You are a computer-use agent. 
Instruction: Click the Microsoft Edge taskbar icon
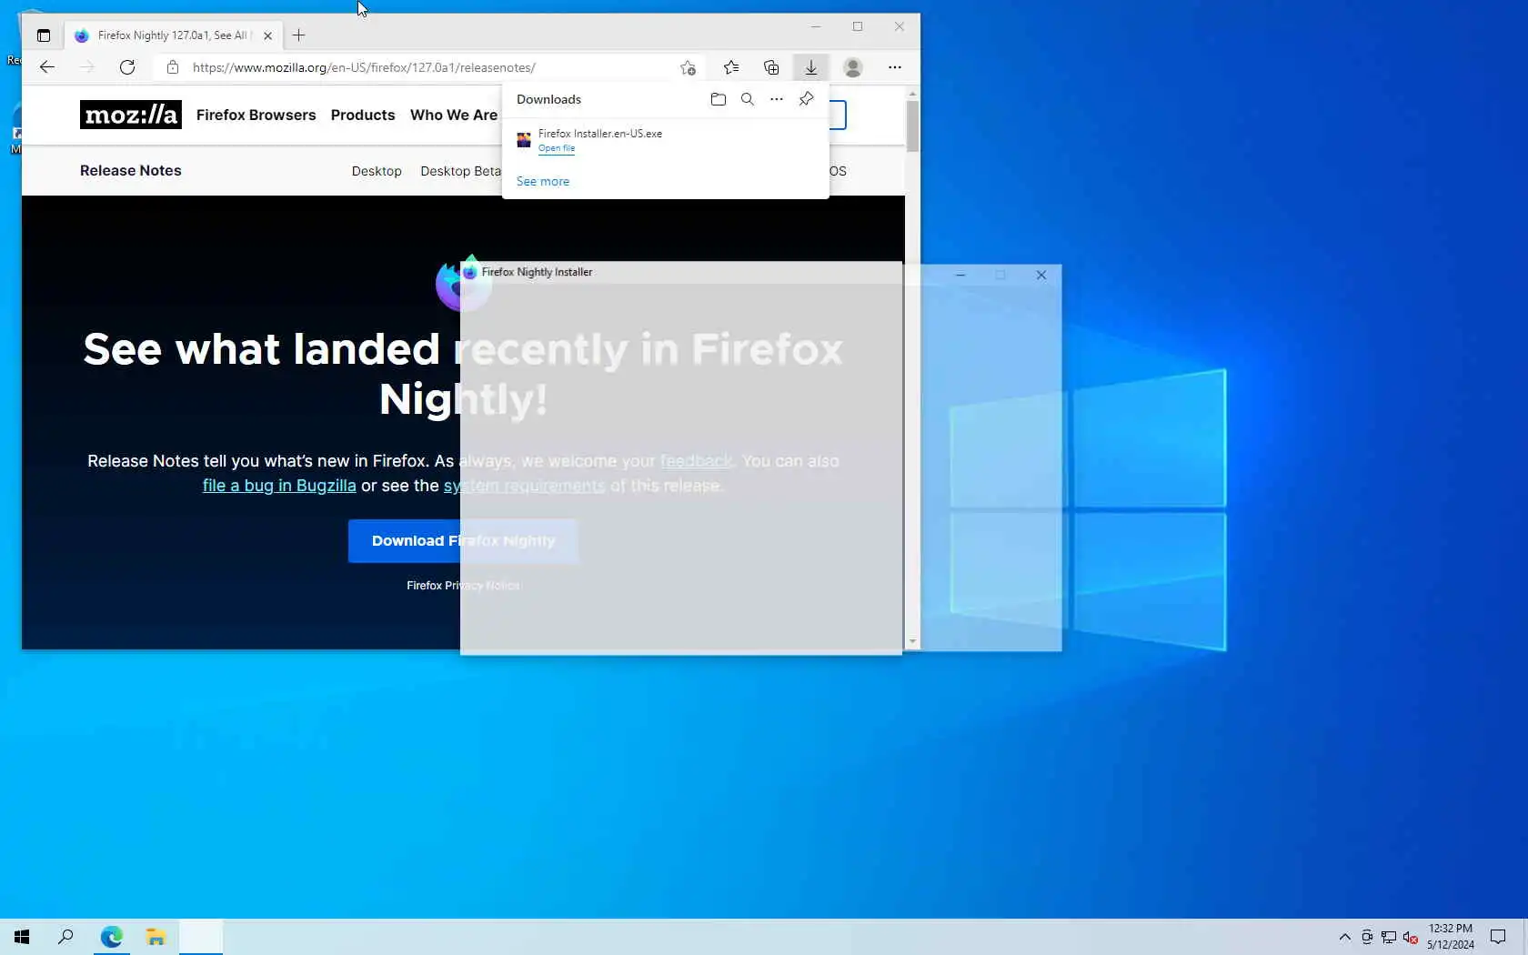[111, 937]
